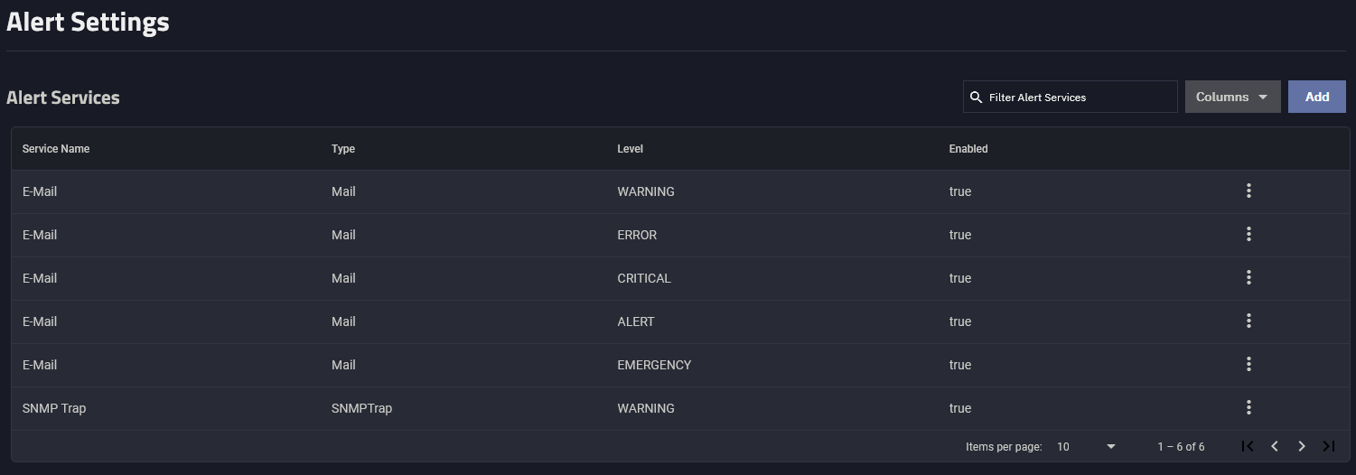Open actions menu for SNMP Trap row

[x=1248, y=407]
